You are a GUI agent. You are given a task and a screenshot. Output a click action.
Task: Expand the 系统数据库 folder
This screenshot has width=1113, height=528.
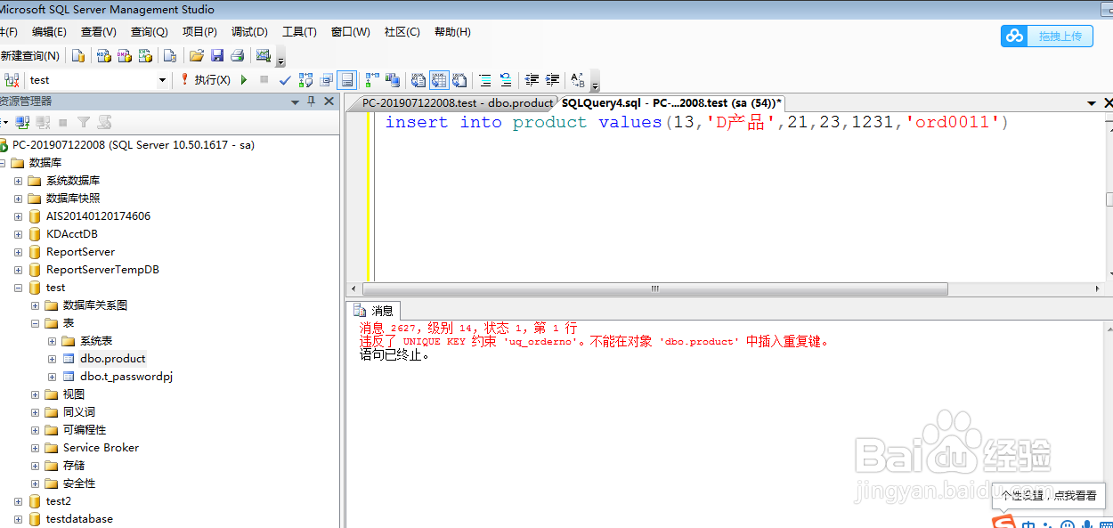point(18,181)
